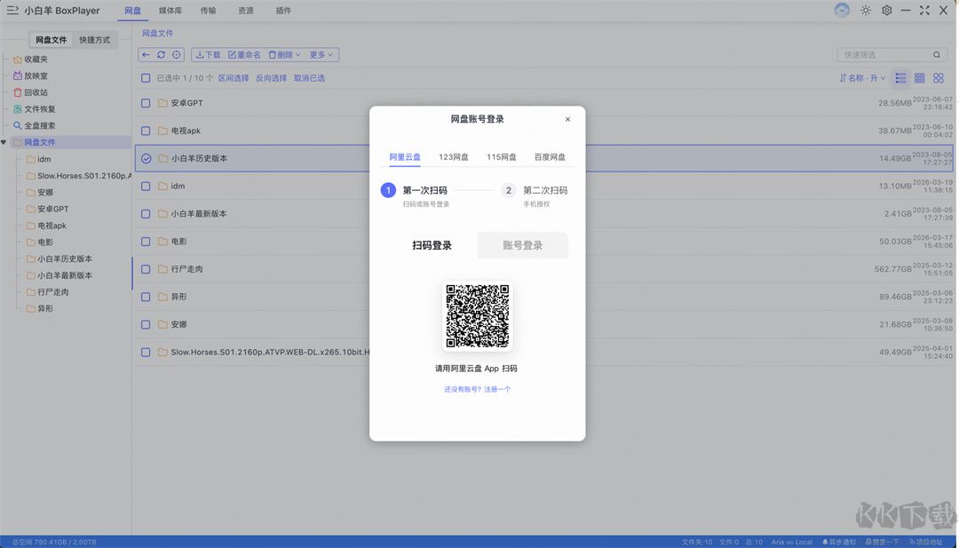Open the 回收站 recycle bin in the sidebar
Viewport: 959px width, 548px height.
pos(30,92)
